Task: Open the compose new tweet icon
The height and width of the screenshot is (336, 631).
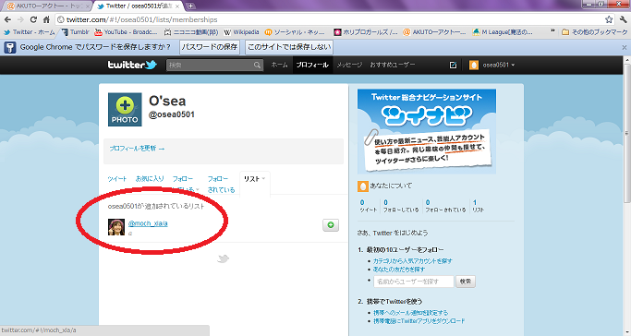Action: (x=453, y=66)
